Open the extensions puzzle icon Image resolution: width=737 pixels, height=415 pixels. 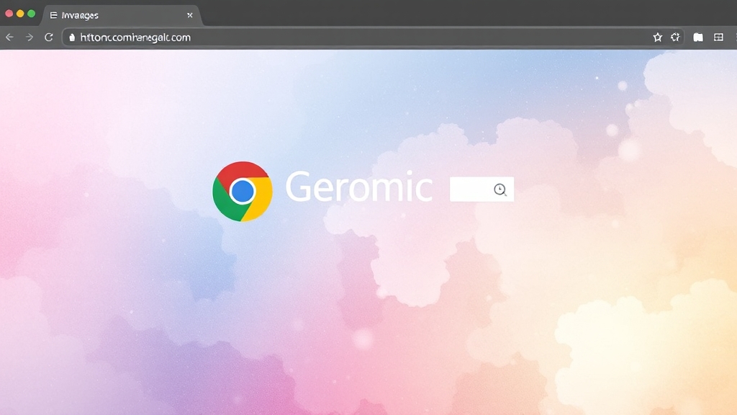(676, 37)
